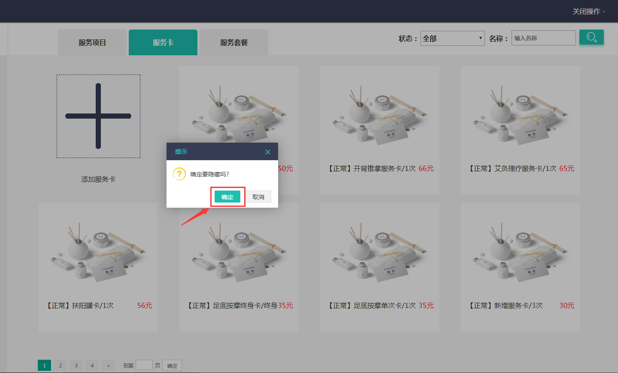Click the 添加服务卡 label
618x373 pixels.
pyautogui.click(x=98, y=179)
